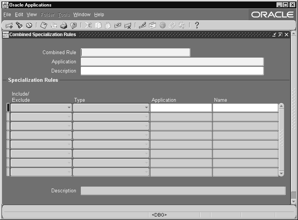The height and width of the screenshot is (220, 298).
Task: Click the Combined Specialization Rules window icon
Action: (5, 35)
